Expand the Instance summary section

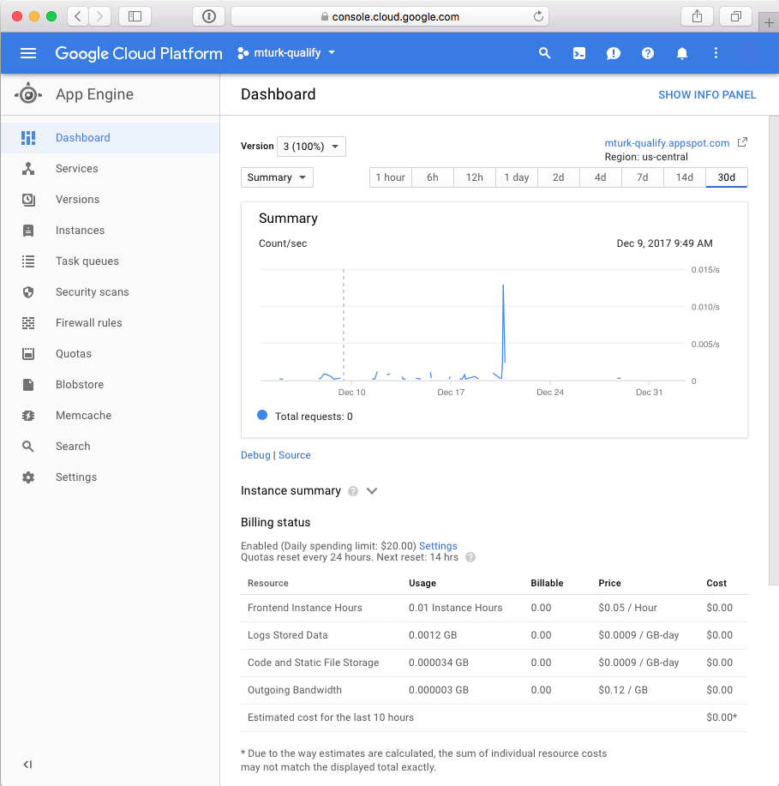tap(371, 491)
